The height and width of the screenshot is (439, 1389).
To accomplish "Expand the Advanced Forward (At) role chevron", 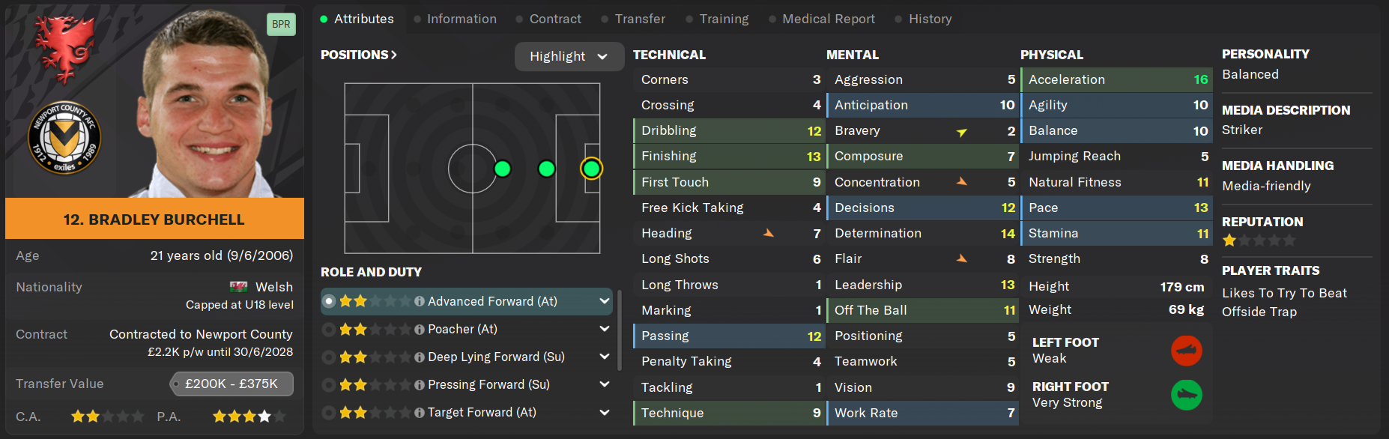I will [x=604, y=301].
